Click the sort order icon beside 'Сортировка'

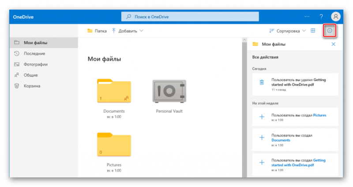[272, 31]
